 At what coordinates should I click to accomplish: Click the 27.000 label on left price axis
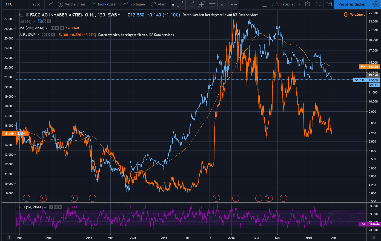9,19
